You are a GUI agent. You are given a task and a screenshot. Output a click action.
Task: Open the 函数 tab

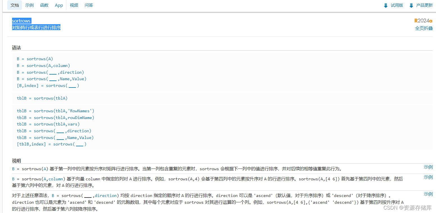click(44, 5)
